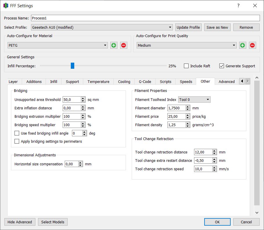Click the vertical scrollbar thumb
264x230 pixels.
click(x=257, y=143)
